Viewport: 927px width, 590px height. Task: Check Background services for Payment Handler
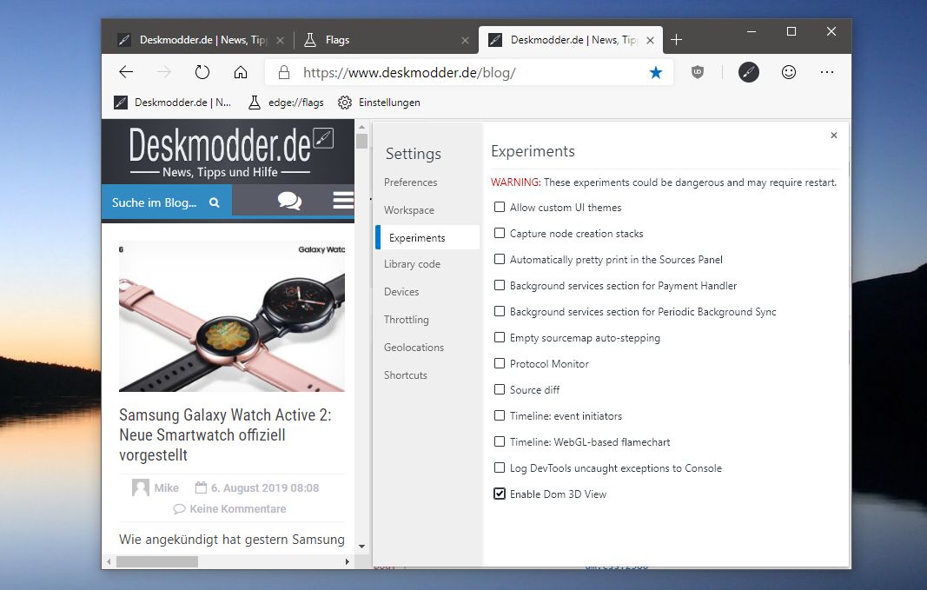500,285
